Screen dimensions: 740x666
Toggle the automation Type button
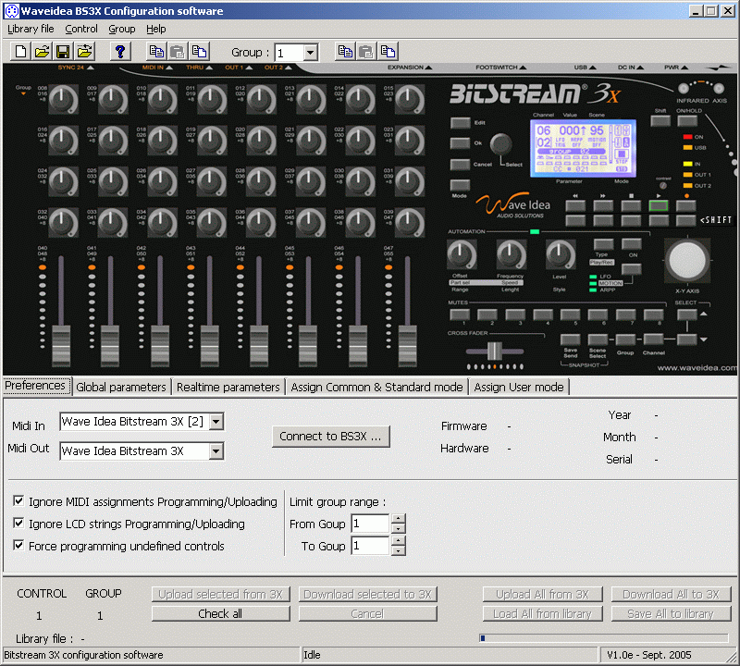point(603,244)
